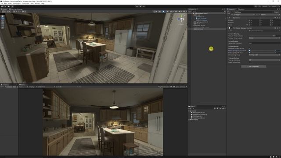Toggle the Use Vertex Lighting checkbox
The width and height of the screenshot is (281, 158).
pos(250,48)
